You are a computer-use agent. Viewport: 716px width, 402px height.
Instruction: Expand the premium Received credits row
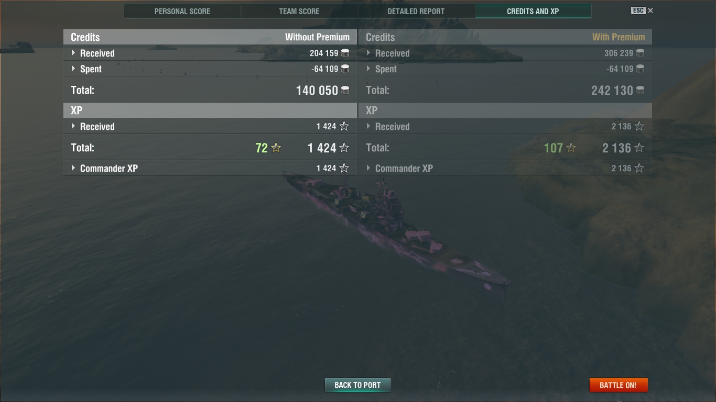pyautogui.click(x=505, y=53)
